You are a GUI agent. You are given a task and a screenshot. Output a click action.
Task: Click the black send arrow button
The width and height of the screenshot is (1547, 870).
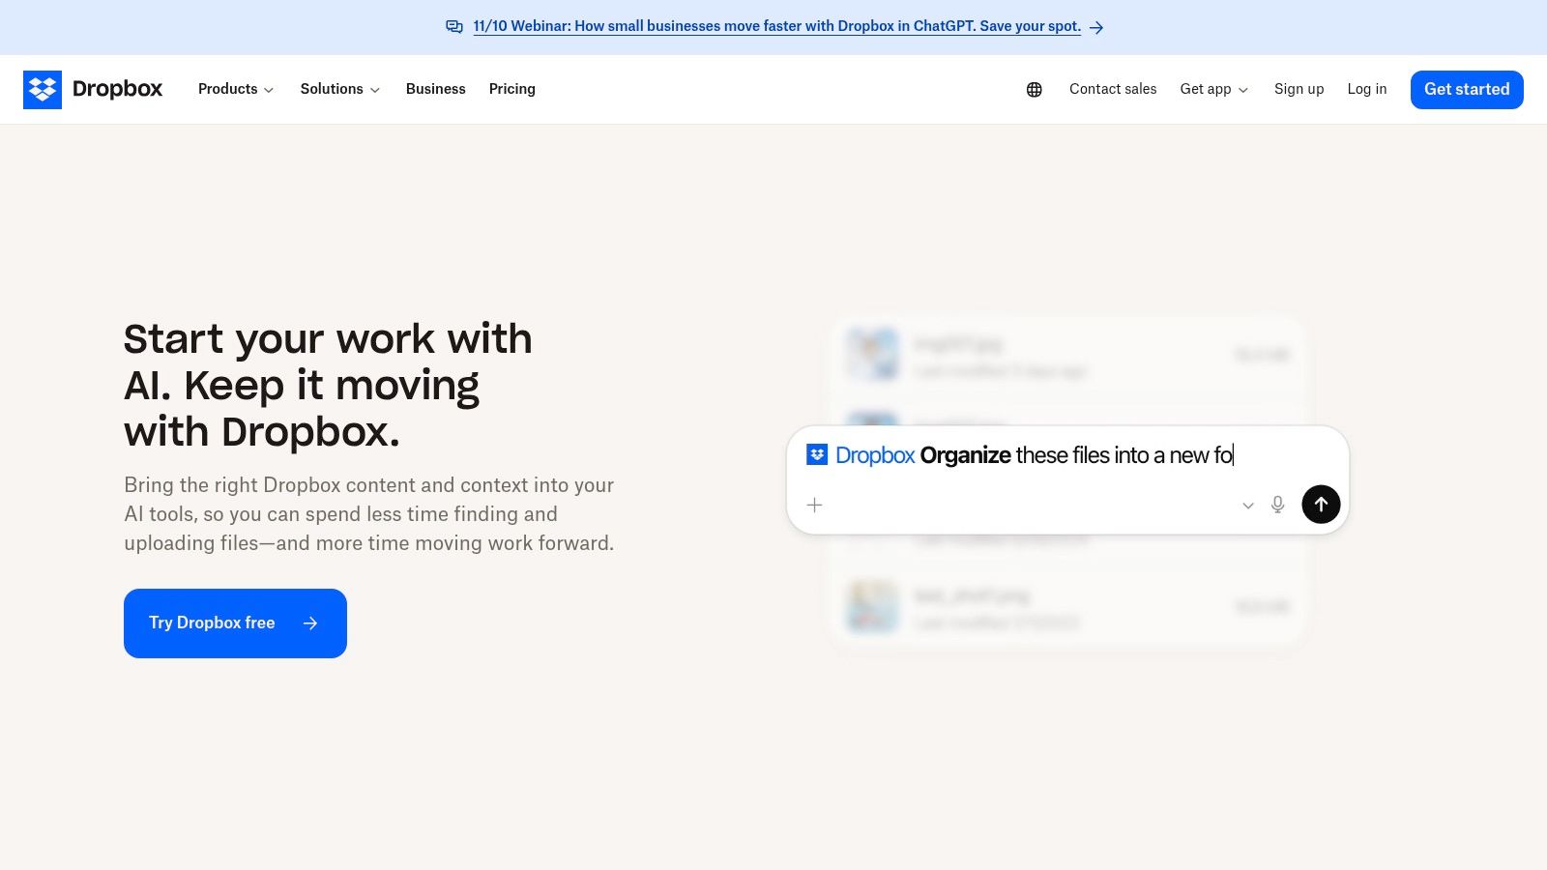[x=1321, y=504]
